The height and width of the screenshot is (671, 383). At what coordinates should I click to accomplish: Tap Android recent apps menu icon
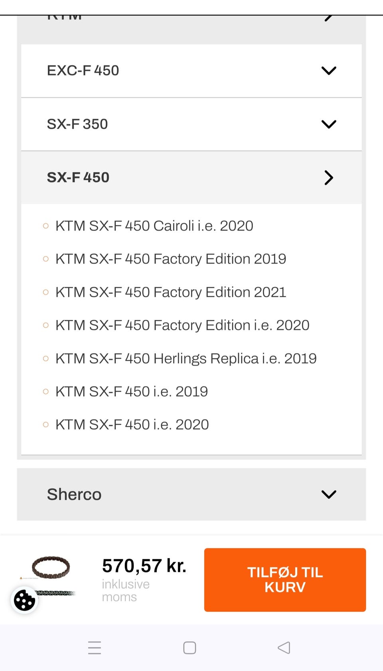[95, 647]
